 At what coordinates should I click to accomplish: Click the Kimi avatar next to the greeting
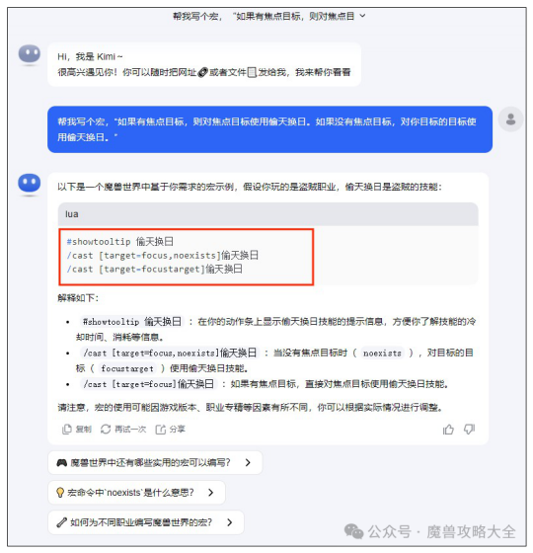(30, 55)
